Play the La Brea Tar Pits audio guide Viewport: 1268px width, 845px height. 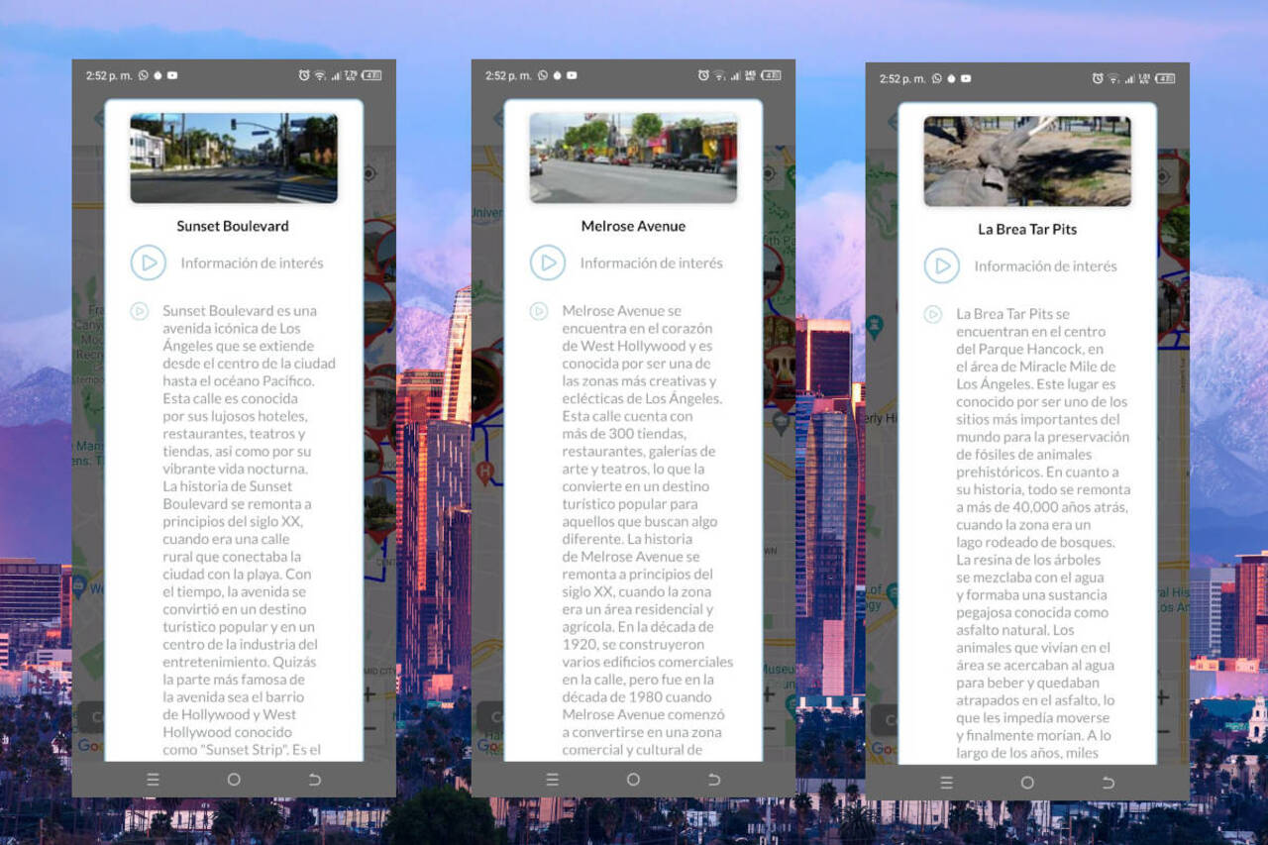coord(942,265)
